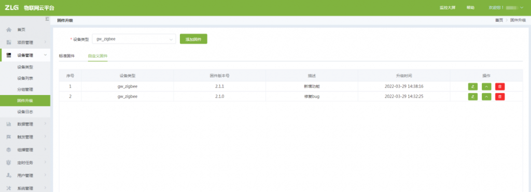Click the home icon in sidebar
The height and width of the screenshot is (192, 531).
(x=9, y=30)
